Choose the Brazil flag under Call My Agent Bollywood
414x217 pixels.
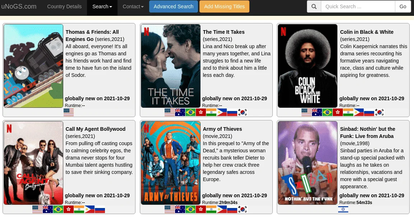(x=58, y=209)
